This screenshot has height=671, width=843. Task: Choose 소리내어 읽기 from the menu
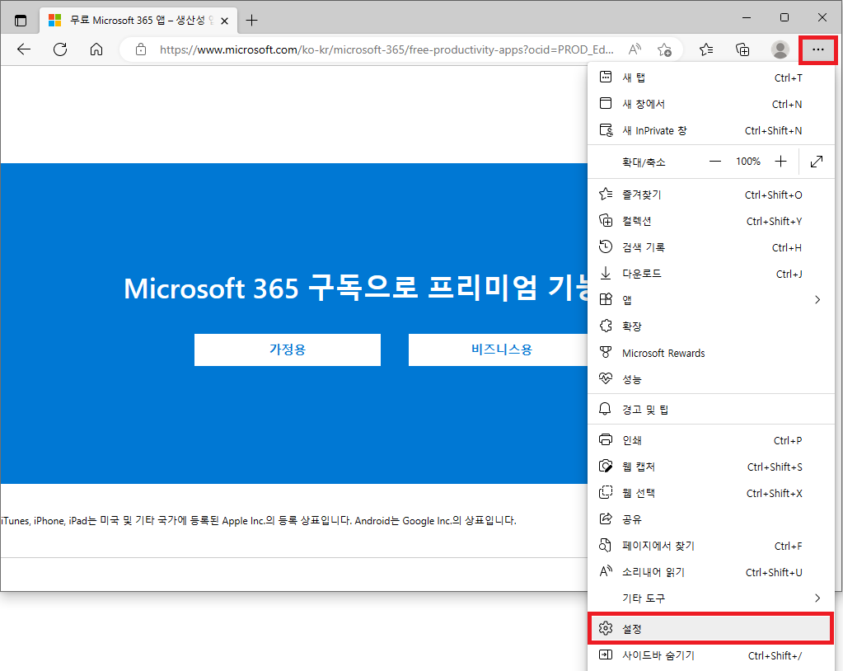point(711,572)
